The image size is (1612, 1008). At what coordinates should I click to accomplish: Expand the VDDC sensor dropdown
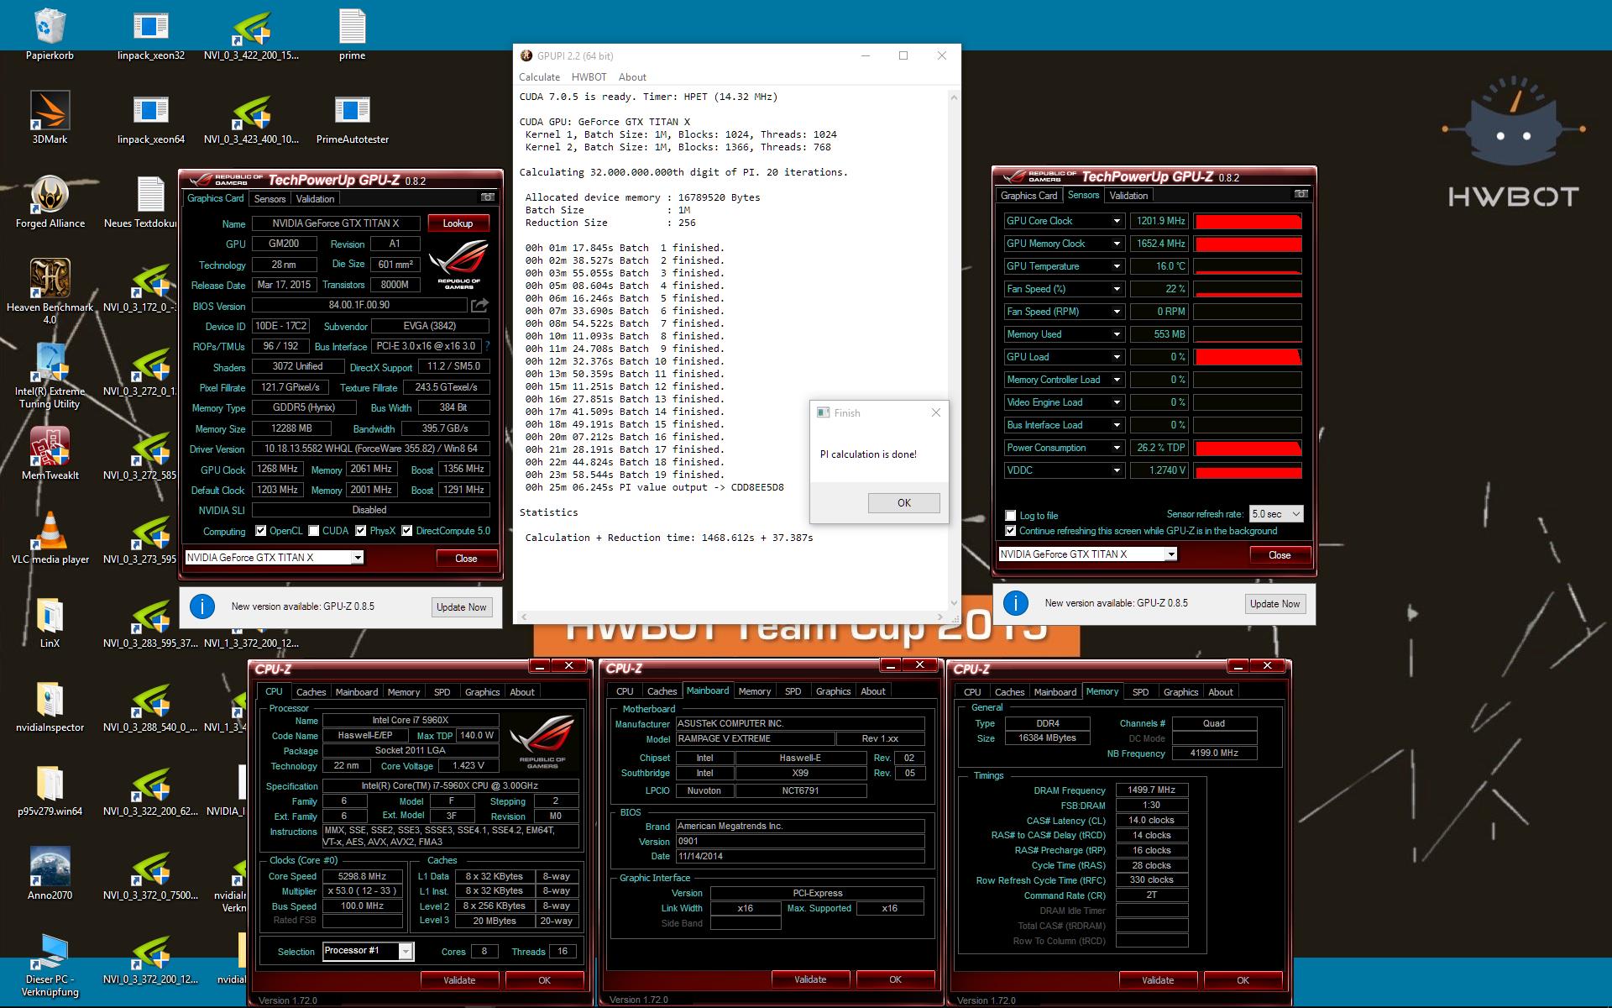tap(1117, 470)
